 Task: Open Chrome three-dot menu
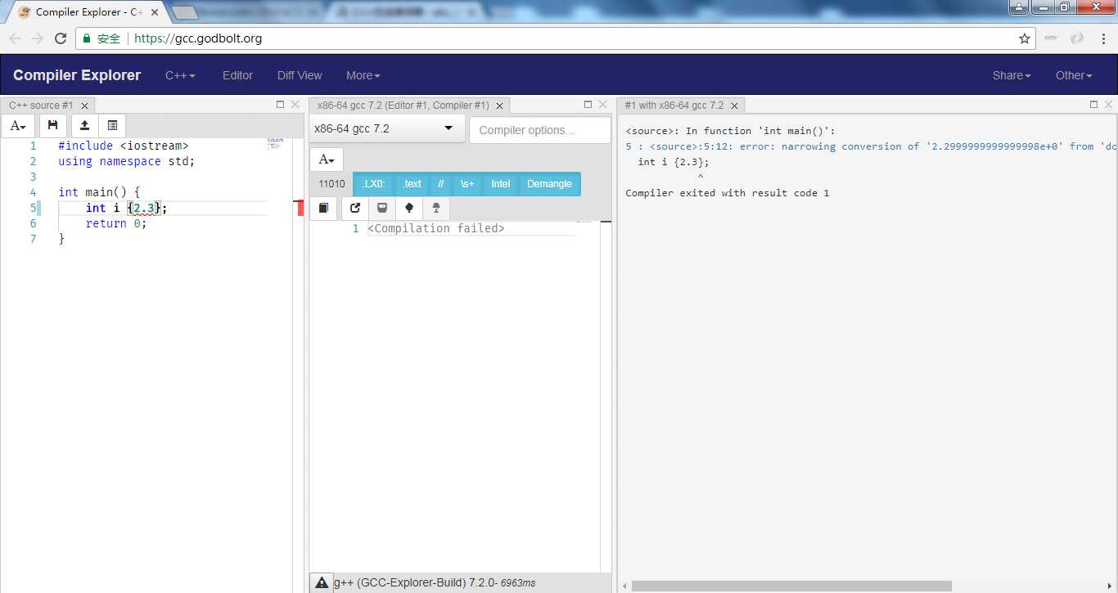pyautogui.click(x=1103, y=38)
